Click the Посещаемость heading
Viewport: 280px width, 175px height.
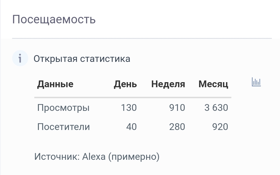tap(54, 19)
